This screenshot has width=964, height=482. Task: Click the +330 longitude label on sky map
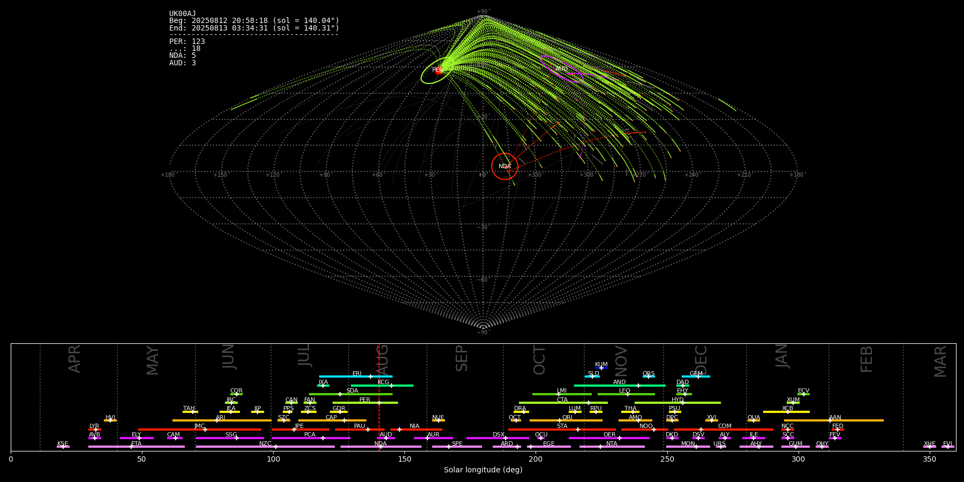tap(534, 175)
